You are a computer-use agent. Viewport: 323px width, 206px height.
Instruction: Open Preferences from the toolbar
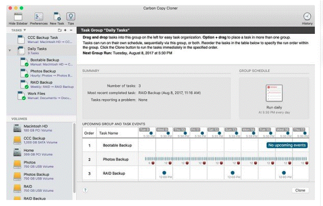tap(39, 17)
